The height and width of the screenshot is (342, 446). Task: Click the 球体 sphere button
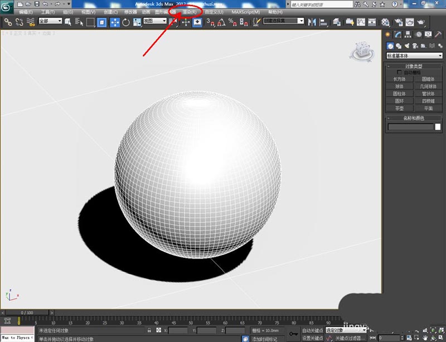click(400, 86)
